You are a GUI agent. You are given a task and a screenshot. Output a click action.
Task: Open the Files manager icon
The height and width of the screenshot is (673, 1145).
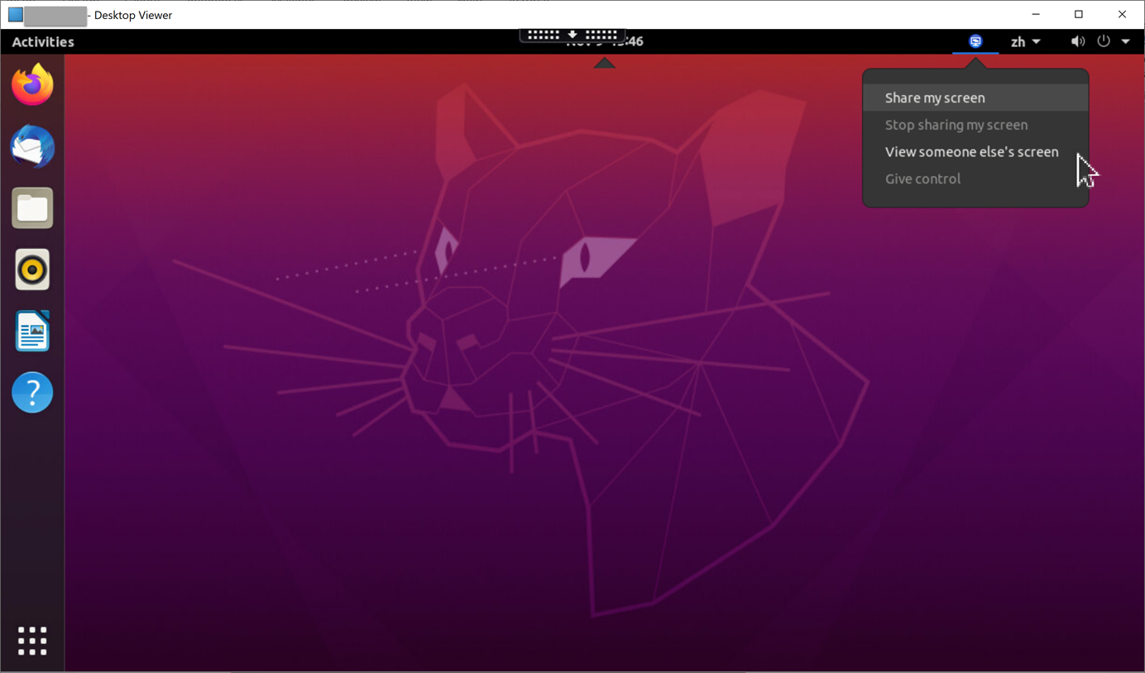32,208
